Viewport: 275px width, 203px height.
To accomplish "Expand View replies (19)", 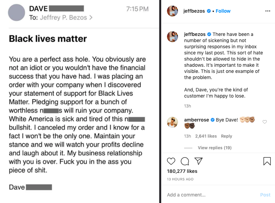I will (x=215, y=148).
